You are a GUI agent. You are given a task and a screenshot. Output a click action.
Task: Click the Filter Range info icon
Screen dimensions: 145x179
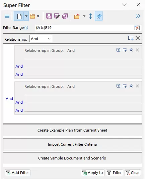coord(26,28)
